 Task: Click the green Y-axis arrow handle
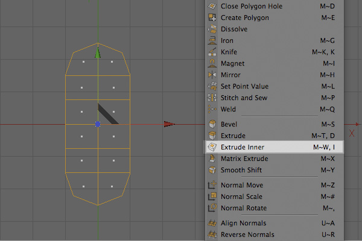tap(98, 52)
